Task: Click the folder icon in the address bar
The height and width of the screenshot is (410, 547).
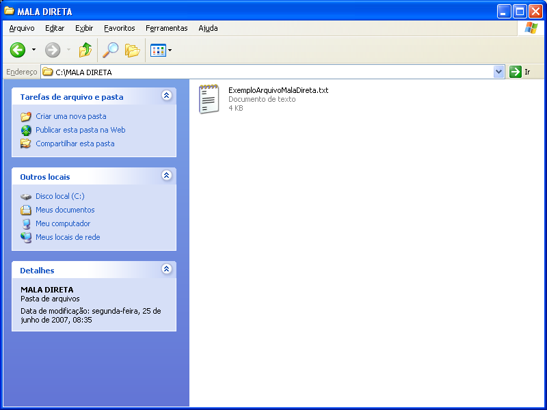Action: [47, 72]
